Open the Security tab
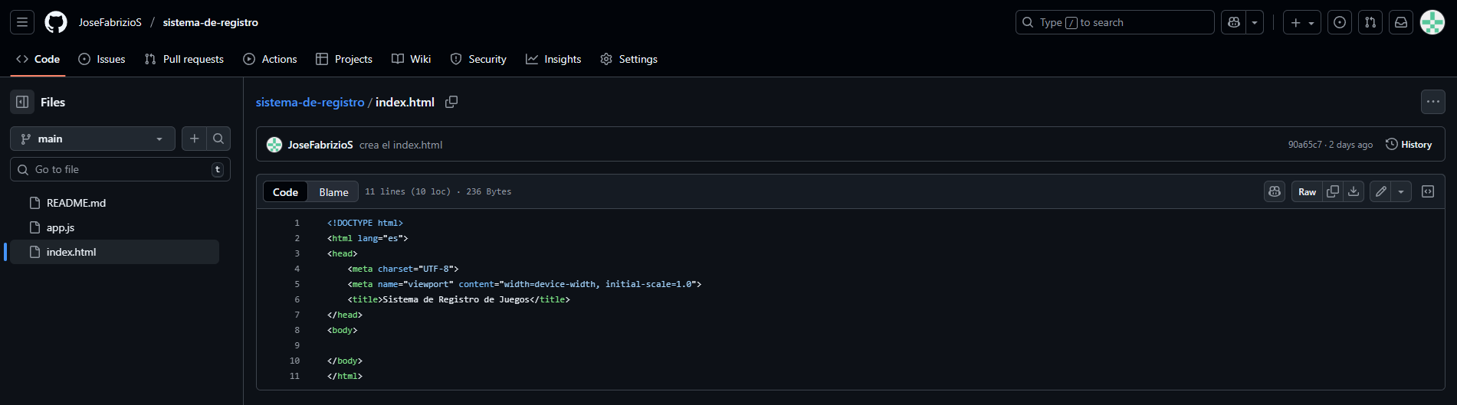This screenshot has height=405, width=1457. tap(478, 59)
